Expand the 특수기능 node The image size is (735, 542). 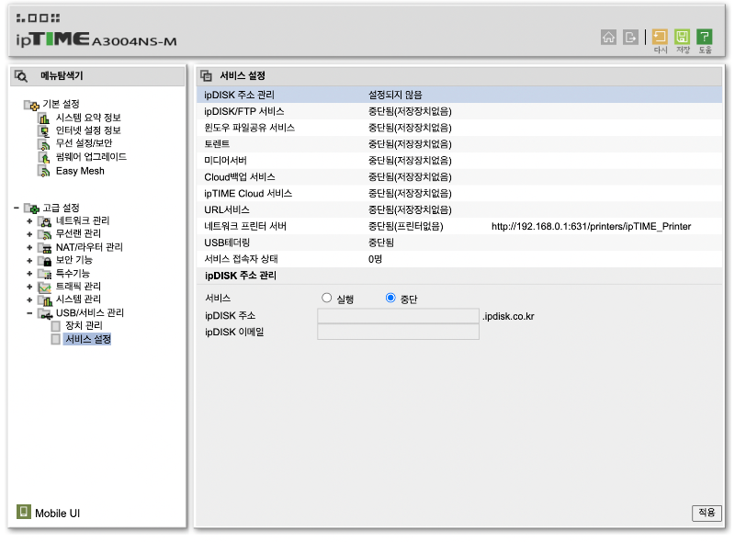(29, 274)
